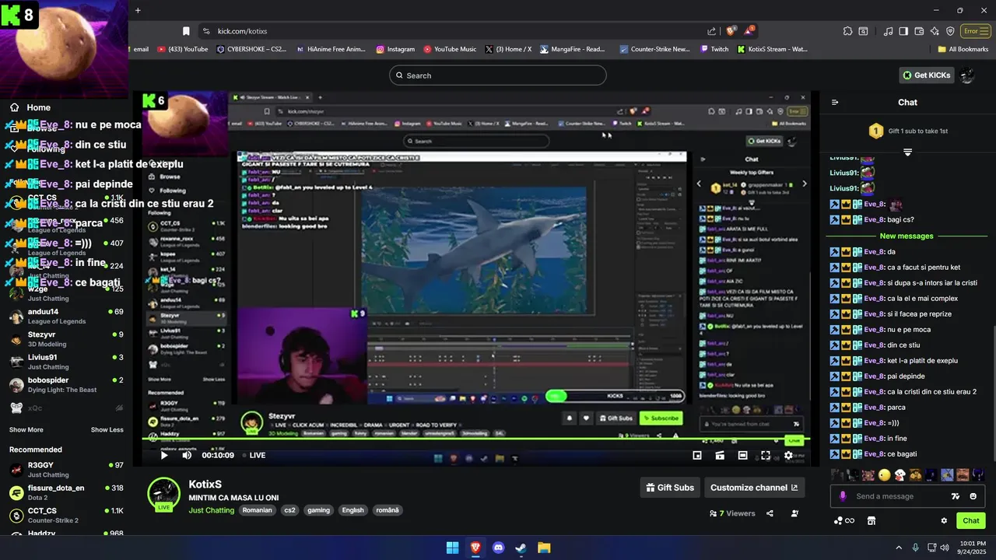Enable mini player mode
This screenshot has width=996, height=560.
coord(697,455)
